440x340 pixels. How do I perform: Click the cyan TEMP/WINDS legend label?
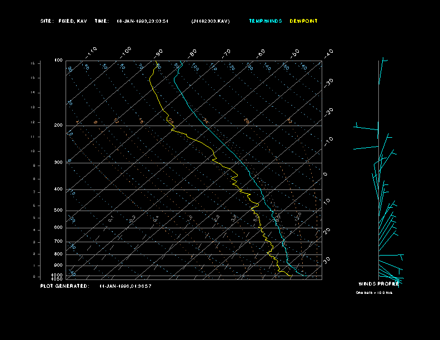click(x=265, y=21)
